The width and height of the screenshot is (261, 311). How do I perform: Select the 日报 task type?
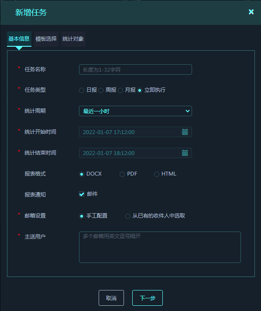82,90
